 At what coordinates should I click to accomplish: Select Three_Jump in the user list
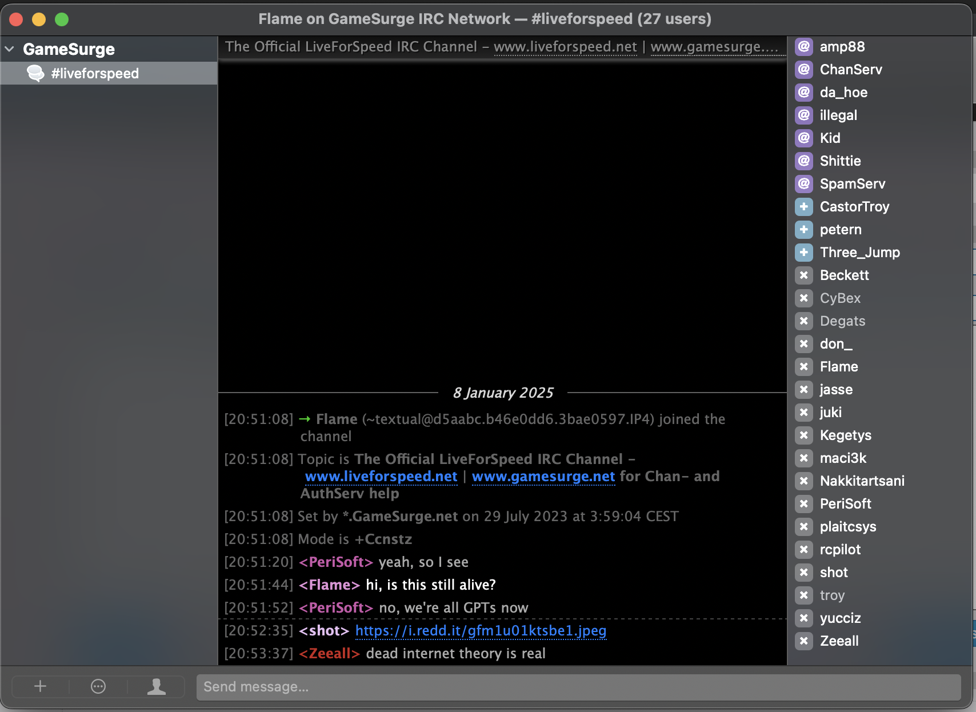coord(860,252)
